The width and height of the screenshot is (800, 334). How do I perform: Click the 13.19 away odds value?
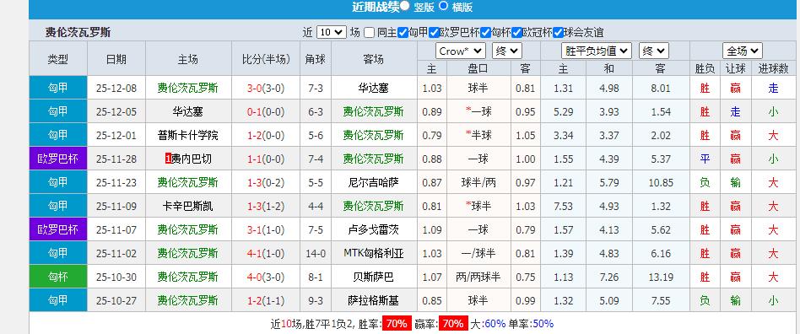[x=662, y=277]
